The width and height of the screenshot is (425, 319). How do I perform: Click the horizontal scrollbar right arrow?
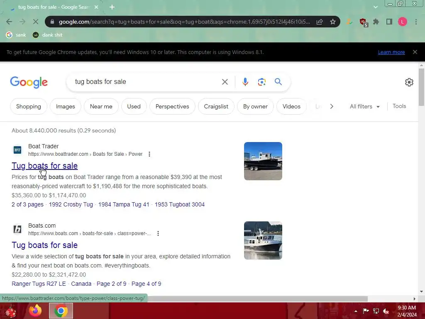(415, 299)
